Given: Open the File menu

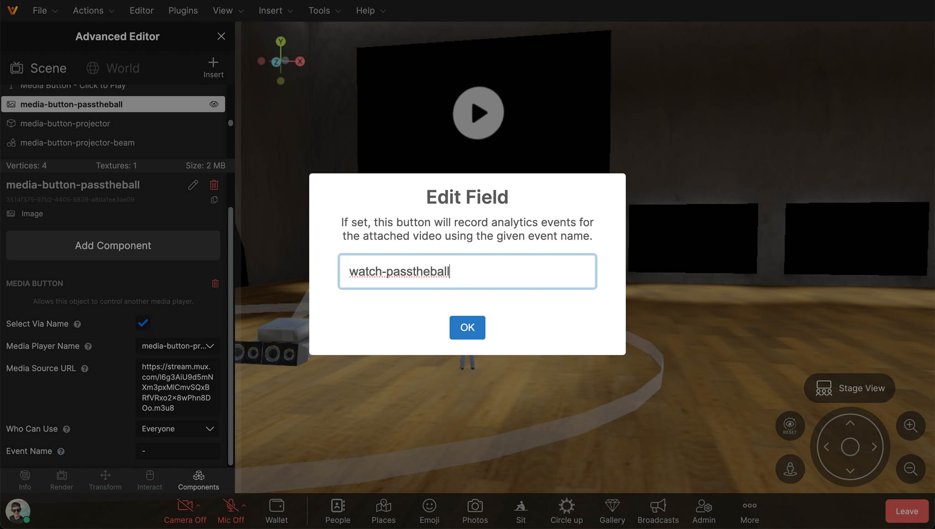Looking at the screenshot, I should (45, 10).
